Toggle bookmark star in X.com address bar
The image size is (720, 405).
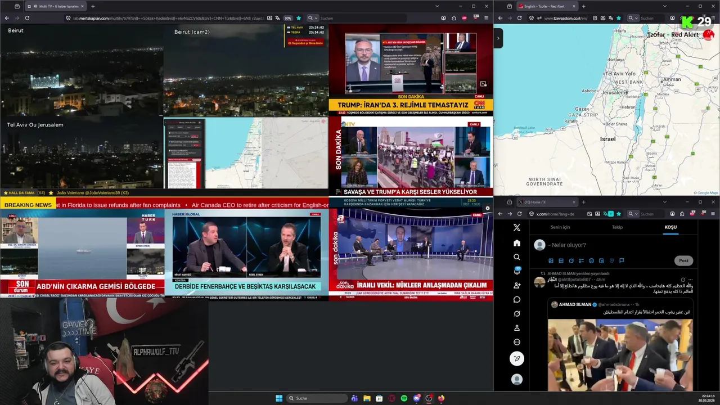click(x=619, y=214)
